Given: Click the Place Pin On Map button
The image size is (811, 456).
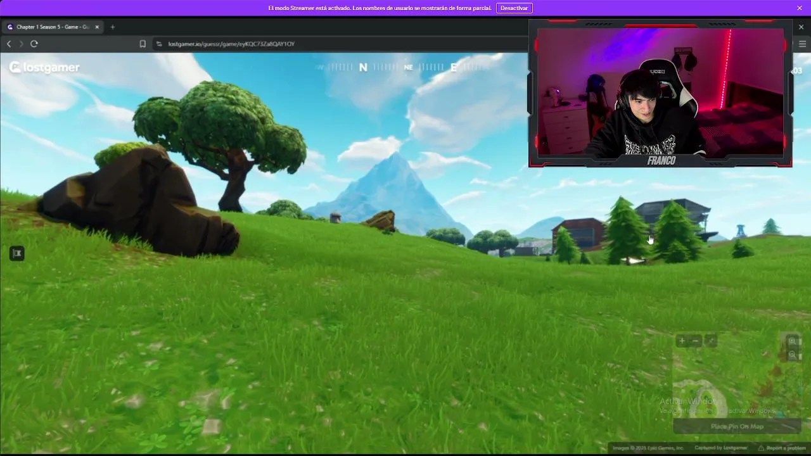Looking at the screenshot, I should [x=737, y=426].
